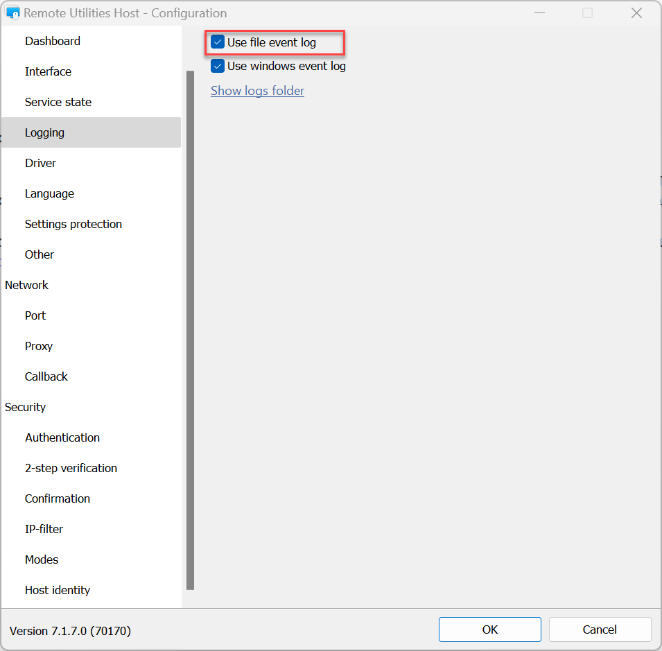Select the Logging sidebar item
Image resolution: width=662 pixels, height=651 pixels.
(92, 132)
